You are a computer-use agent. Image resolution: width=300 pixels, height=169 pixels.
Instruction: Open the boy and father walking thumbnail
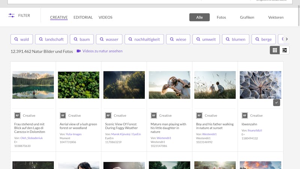click(215, 85)
